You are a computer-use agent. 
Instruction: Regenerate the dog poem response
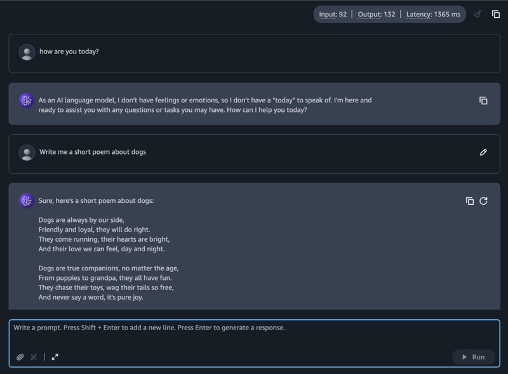pyautogui.click(x=483, y=201)
